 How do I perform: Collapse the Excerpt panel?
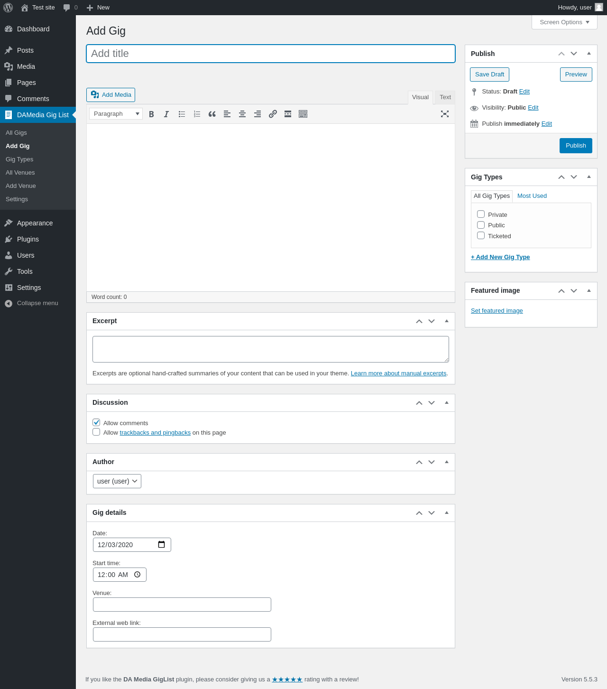tap(447, 321)
